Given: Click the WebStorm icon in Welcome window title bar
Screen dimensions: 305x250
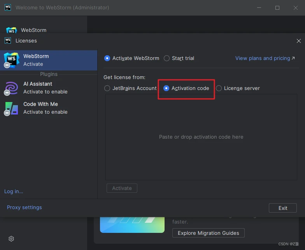Looking at the screenshot, I should coord(8,7).
